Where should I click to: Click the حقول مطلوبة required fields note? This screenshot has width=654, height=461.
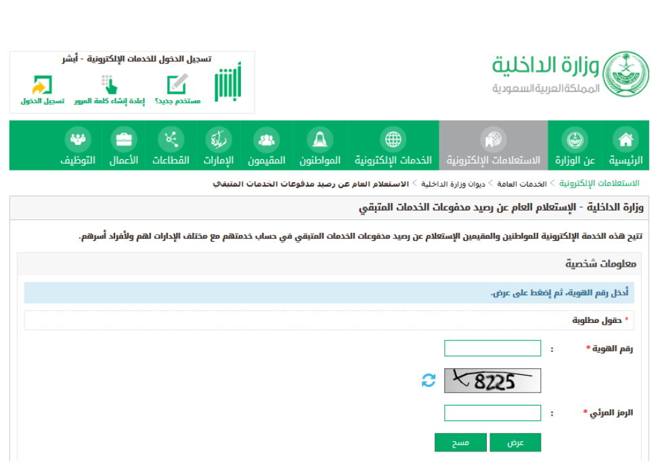tap(597, 320)
